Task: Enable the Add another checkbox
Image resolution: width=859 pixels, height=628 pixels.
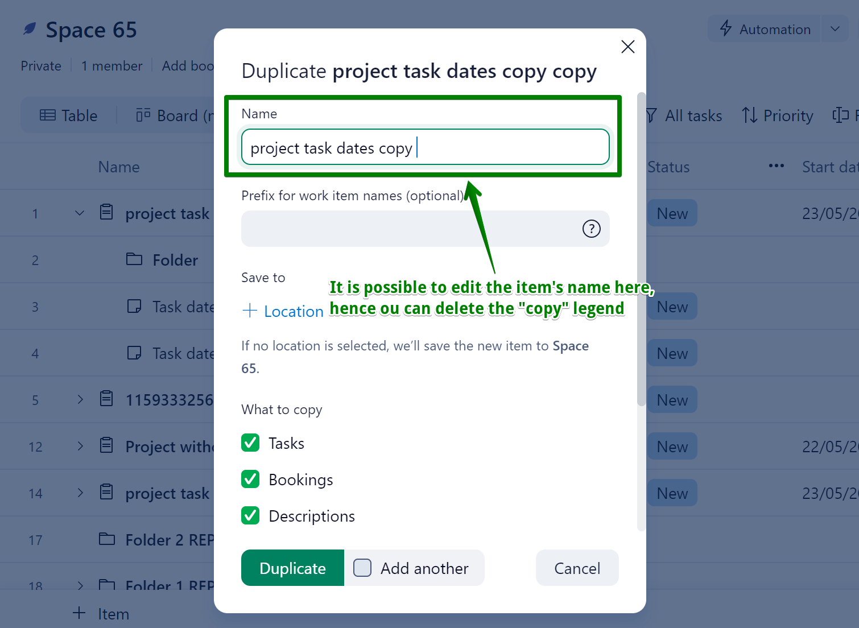Action: coord(362,568)
